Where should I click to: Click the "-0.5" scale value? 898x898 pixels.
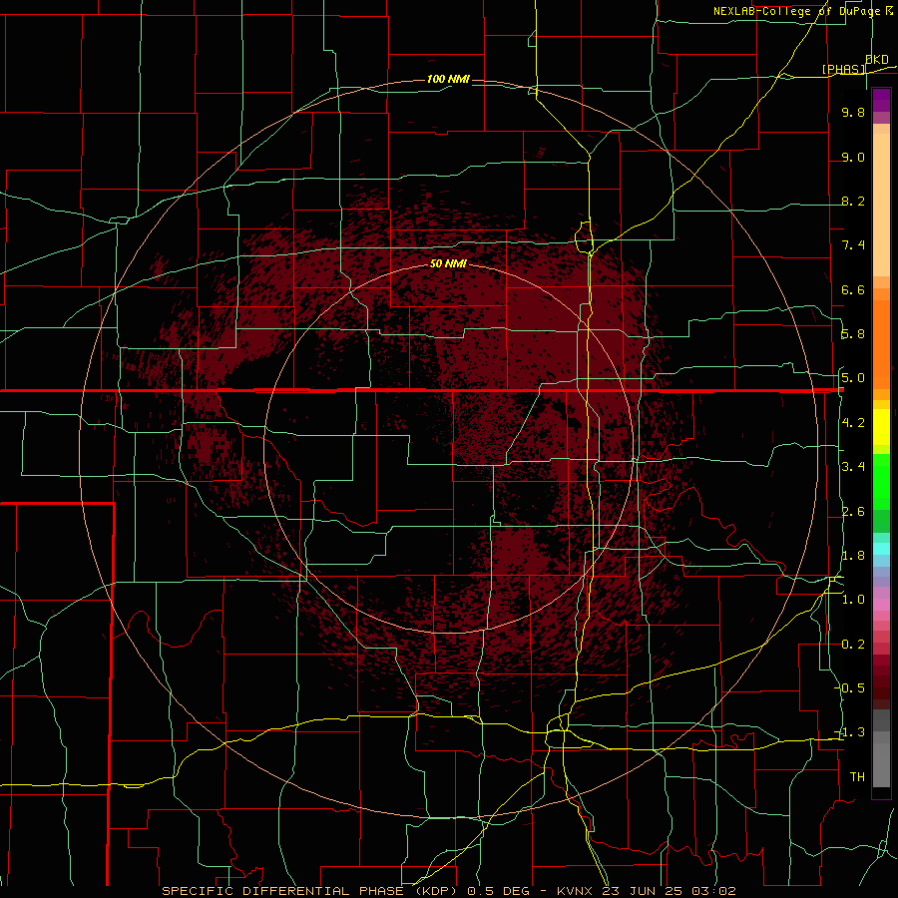point(850,688)
